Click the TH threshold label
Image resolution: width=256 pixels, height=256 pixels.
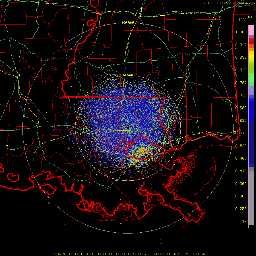[x=244, y=222]
